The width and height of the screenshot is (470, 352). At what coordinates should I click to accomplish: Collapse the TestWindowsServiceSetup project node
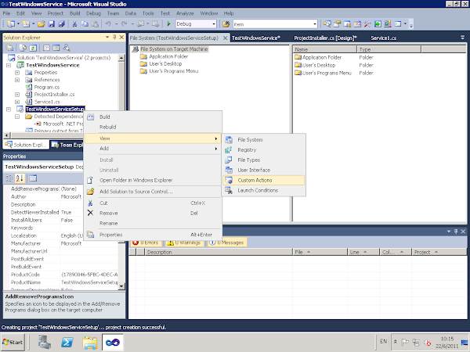click(x=9, y=110)
